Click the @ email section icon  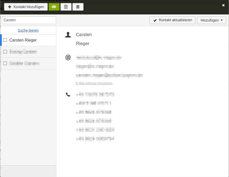pyautogui.click(x=68, y=57)
